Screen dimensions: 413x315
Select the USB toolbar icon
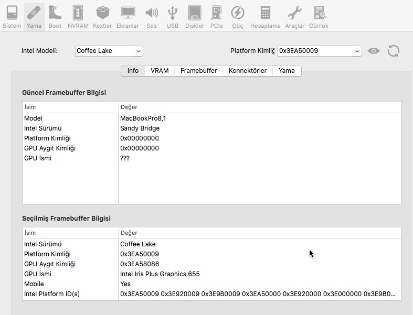tap(172, 16)
